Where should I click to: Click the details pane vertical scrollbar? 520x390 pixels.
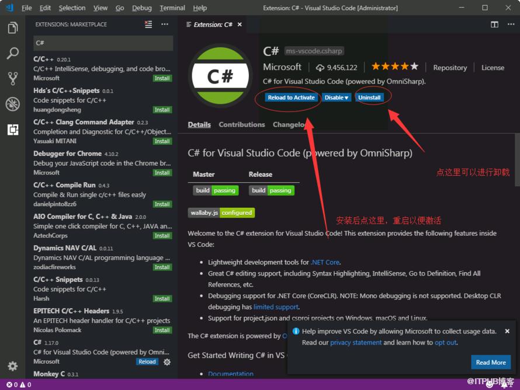pos(517,160)
